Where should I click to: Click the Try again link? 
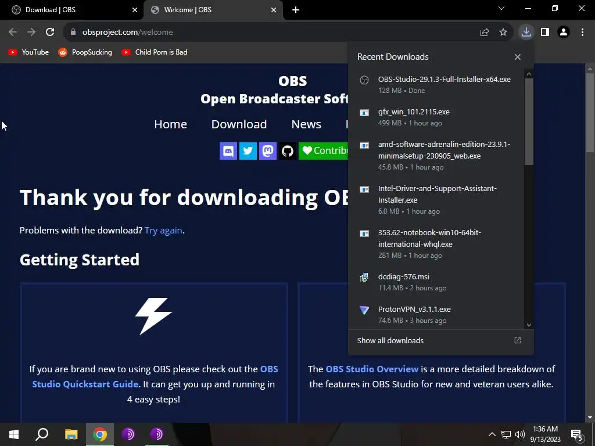point(163,231)
